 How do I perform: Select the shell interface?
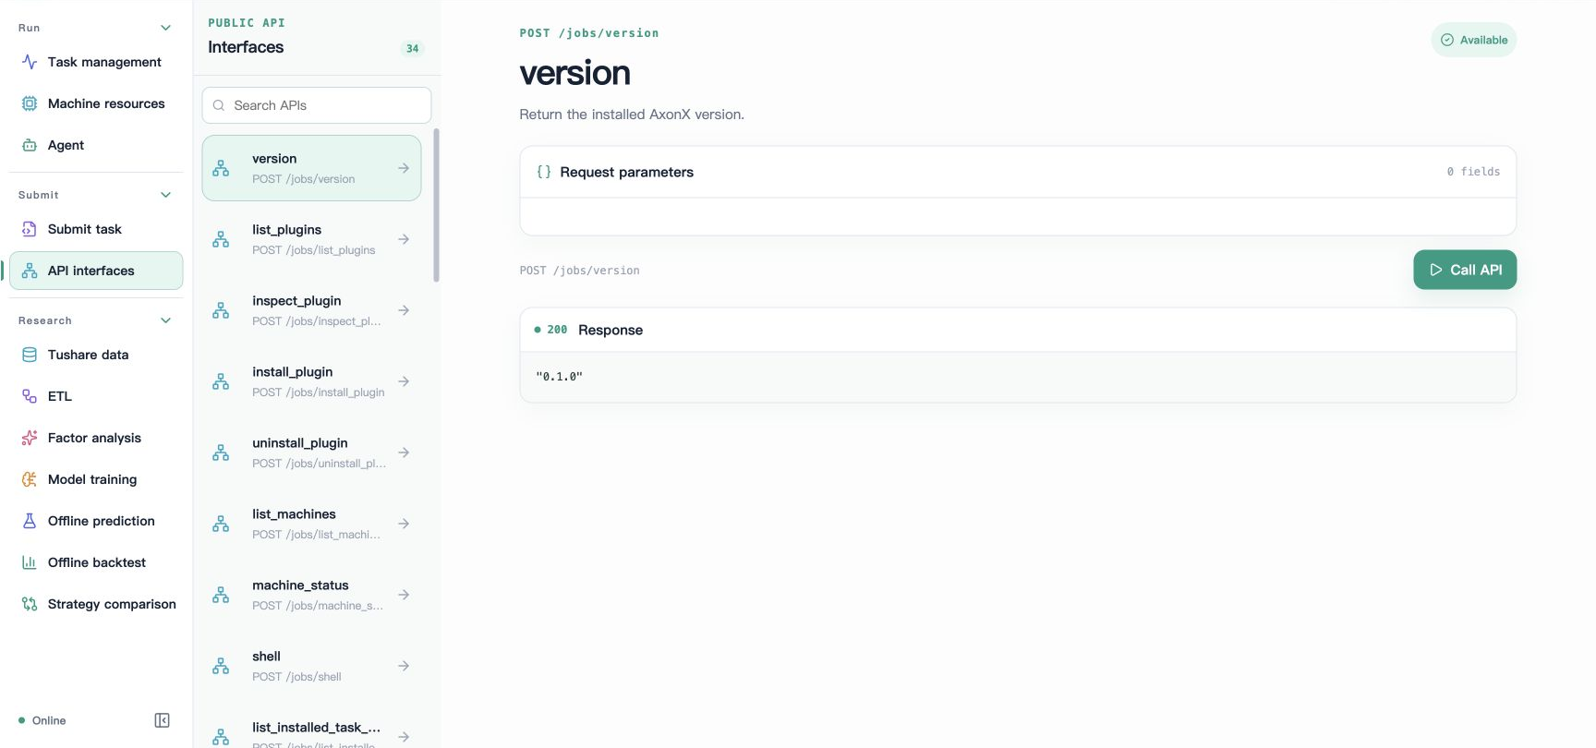311,666
